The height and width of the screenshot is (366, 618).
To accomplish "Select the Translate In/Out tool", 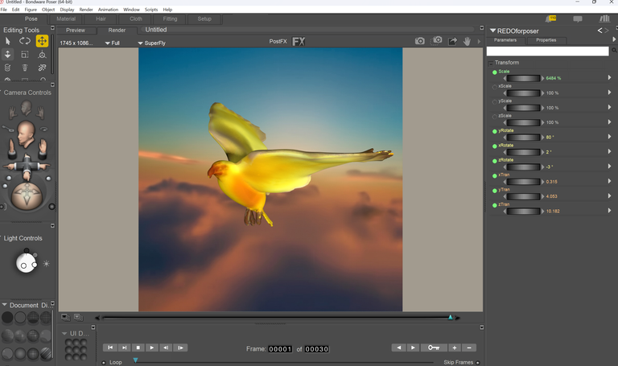I will 7,55.
